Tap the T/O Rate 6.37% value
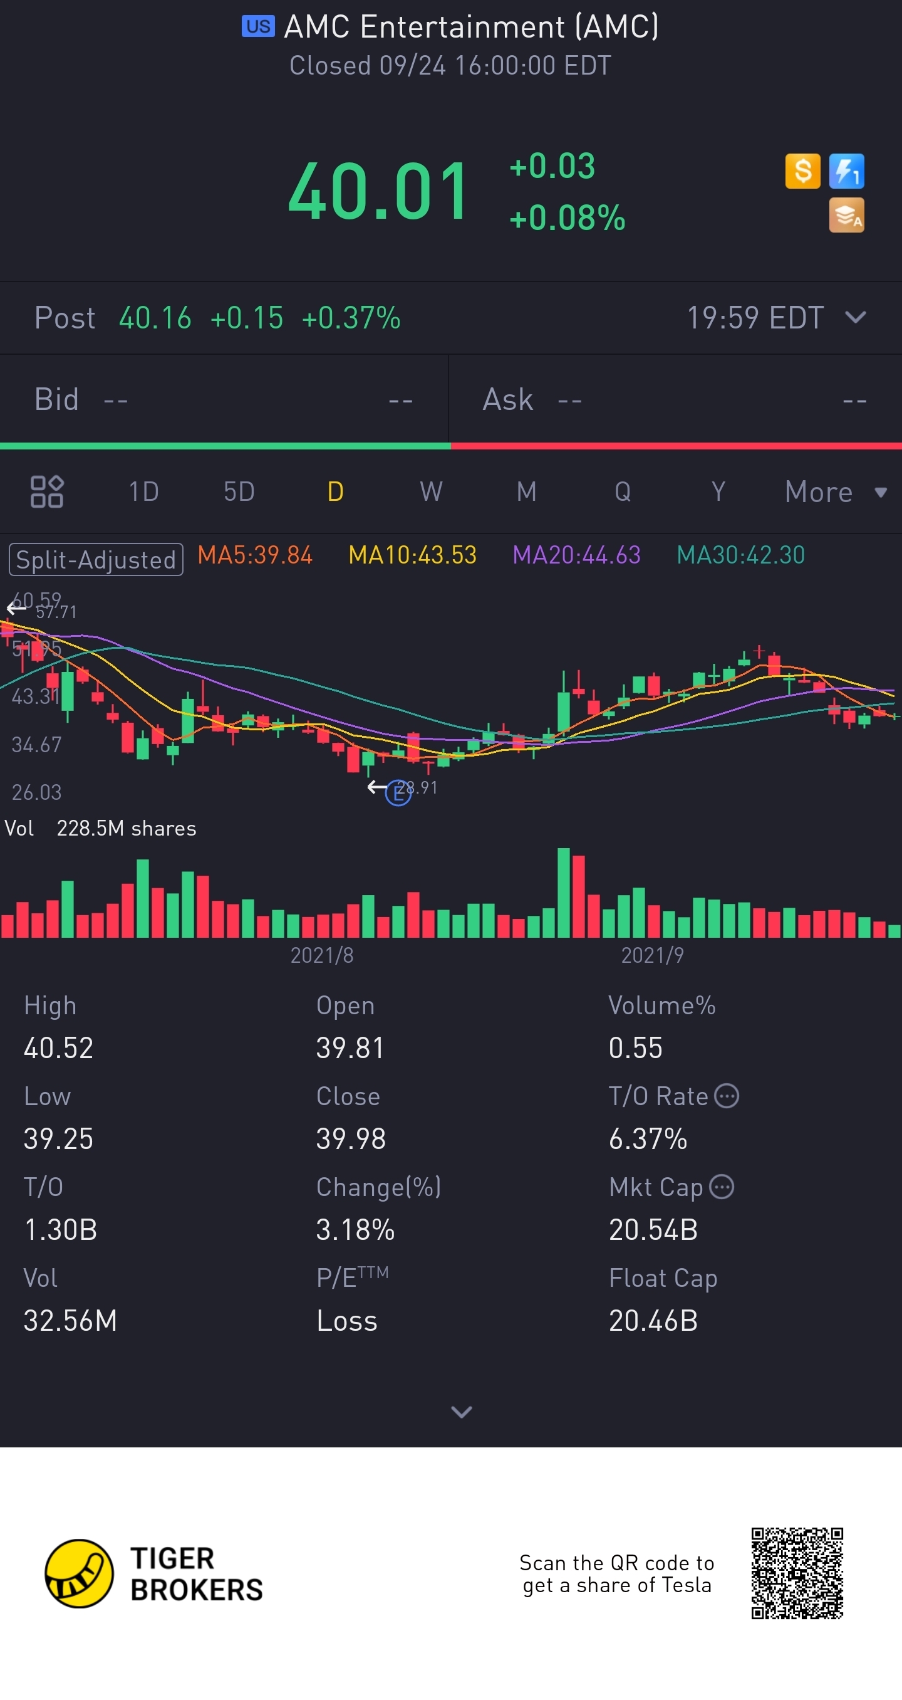The image size is (902, 1700). 648,1138
